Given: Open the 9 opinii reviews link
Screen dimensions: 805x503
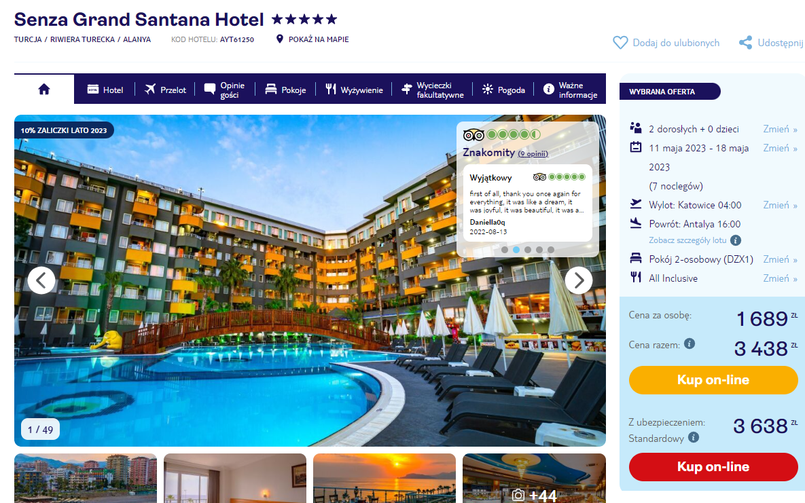Looking at the screenshot, I should point(533,153).
